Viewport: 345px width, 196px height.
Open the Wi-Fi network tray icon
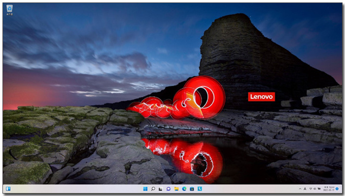tap(310, 189)
